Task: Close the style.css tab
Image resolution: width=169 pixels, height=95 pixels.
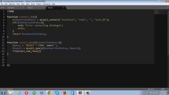Action: coord(43,8)
